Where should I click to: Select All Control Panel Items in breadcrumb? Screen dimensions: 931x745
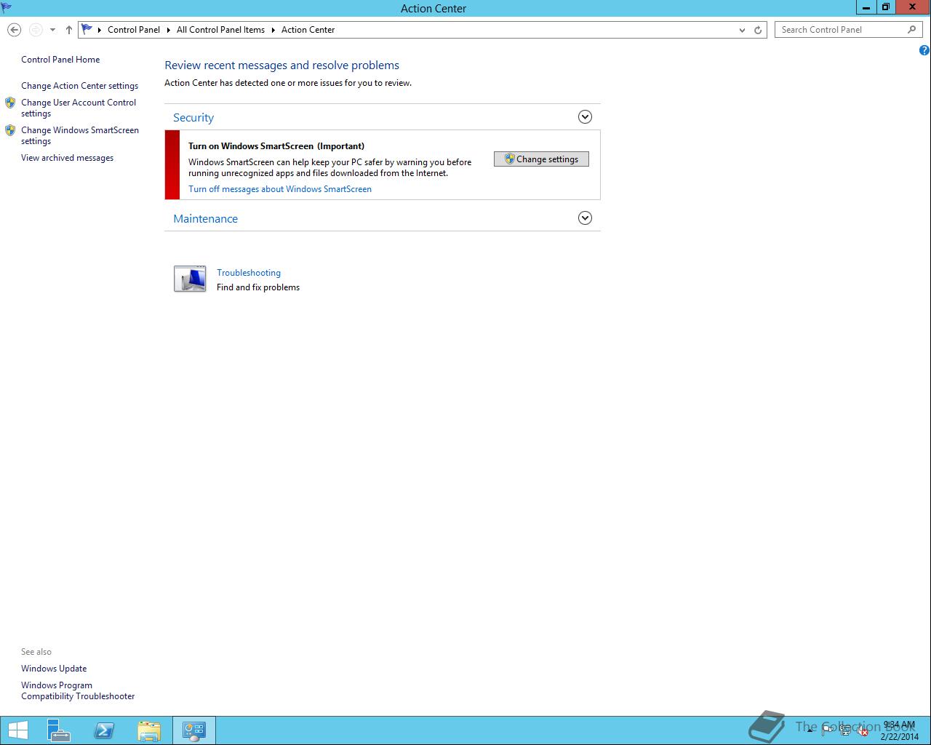[220, 30]
